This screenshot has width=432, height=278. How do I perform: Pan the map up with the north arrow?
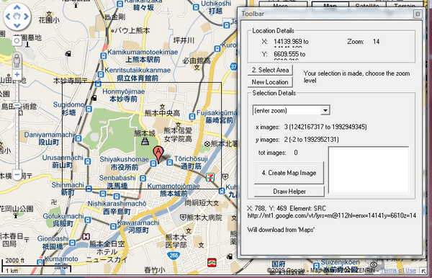[x=17, y=7]
